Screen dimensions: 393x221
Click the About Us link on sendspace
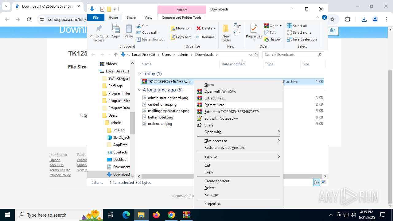56,165
